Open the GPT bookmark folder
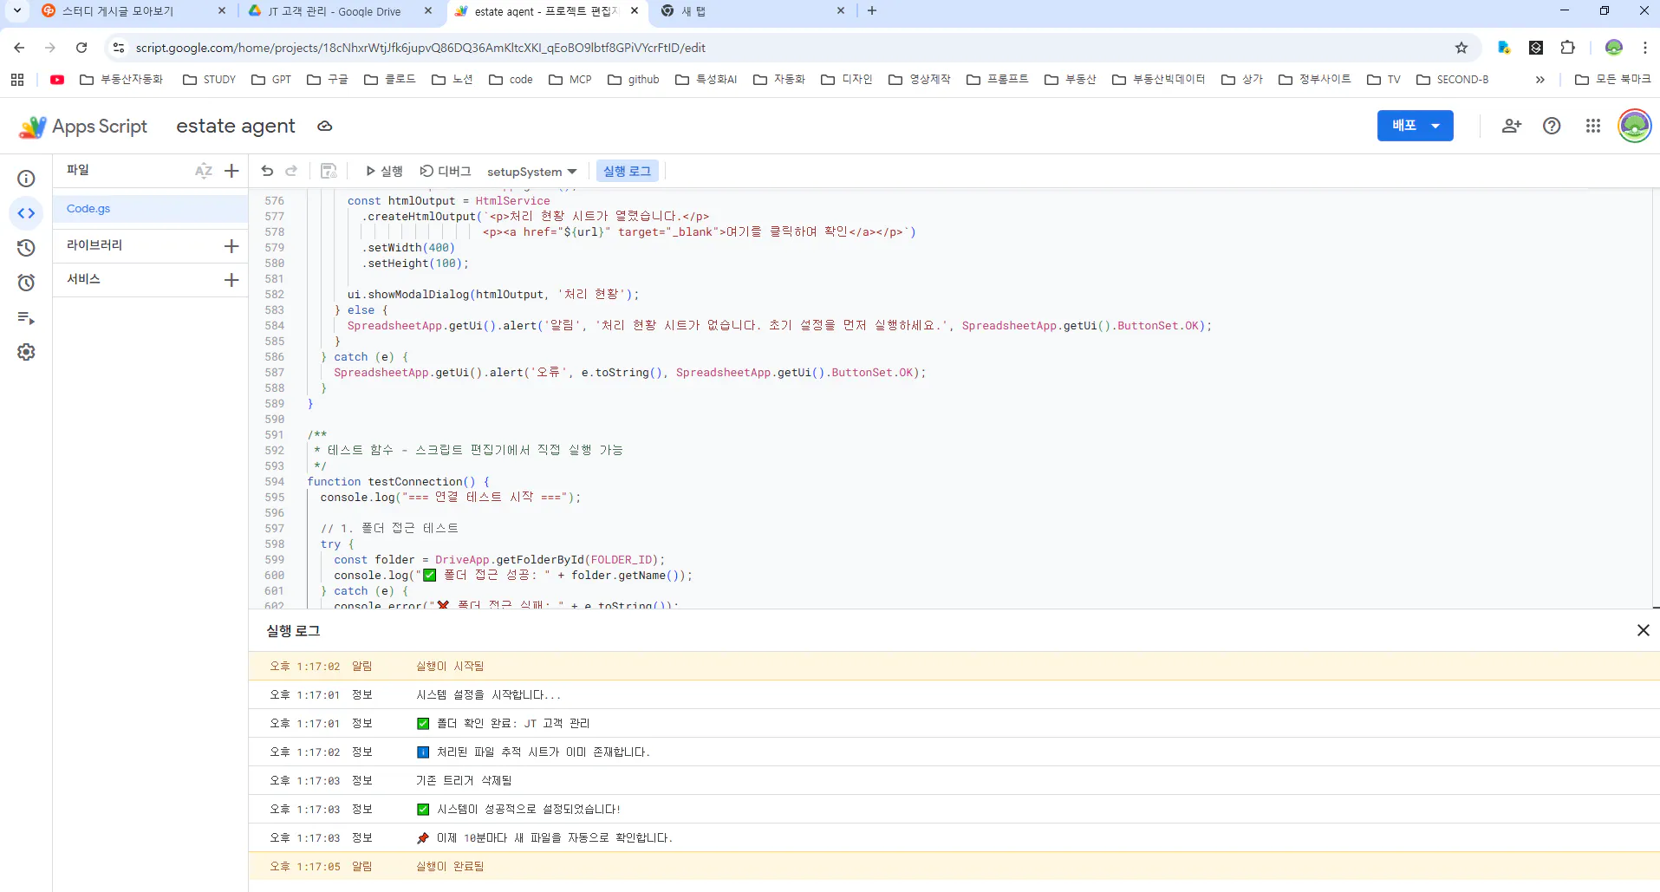Screen dimensions: 1660x892 pyautogui.click(x=271, y=80)
